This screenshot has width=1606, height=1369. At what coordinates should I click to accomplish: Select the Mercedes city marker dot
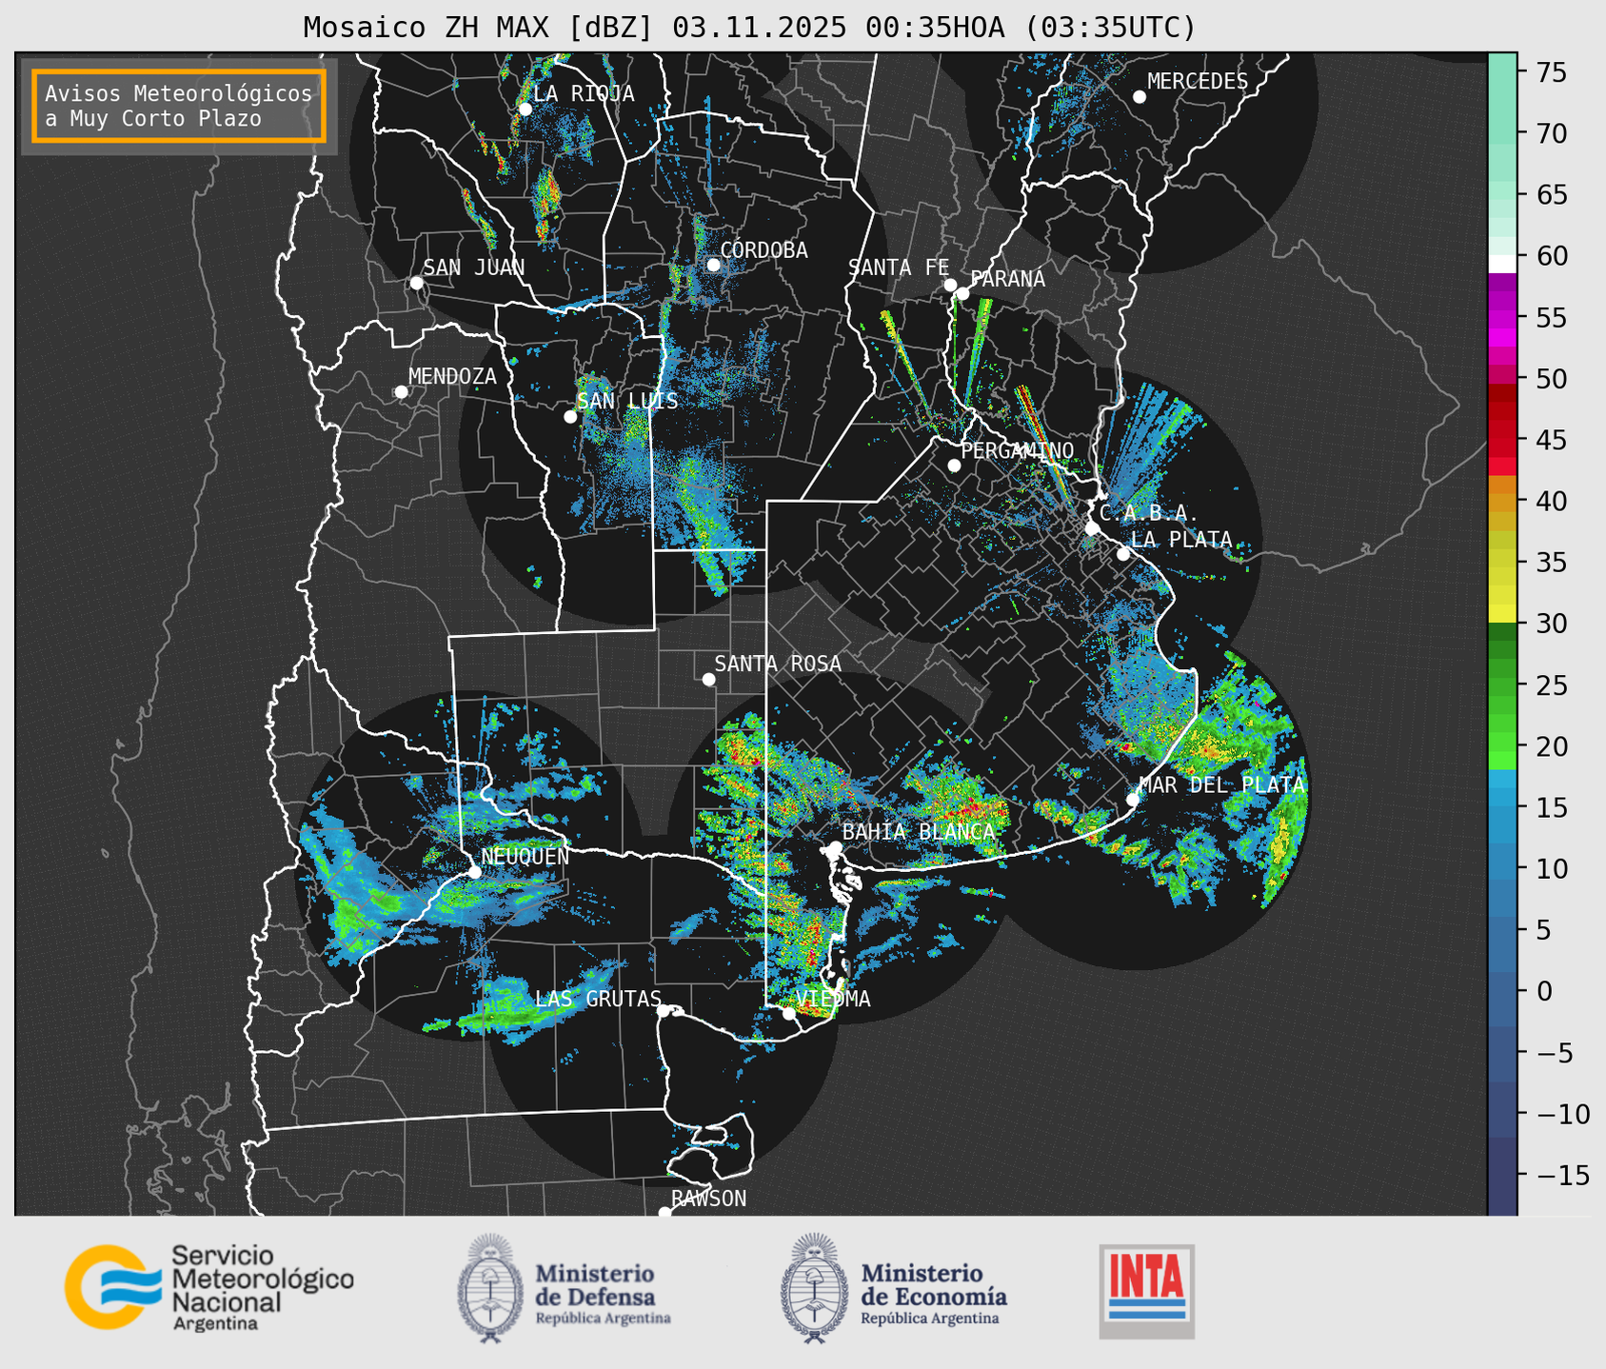(1140, 97)
